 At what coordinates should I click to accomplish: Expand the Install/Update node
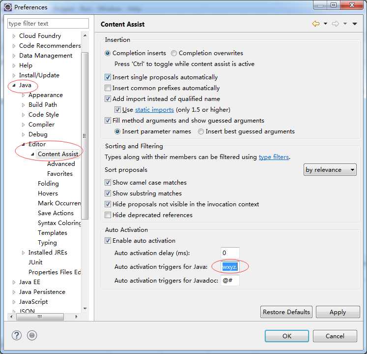14,75
